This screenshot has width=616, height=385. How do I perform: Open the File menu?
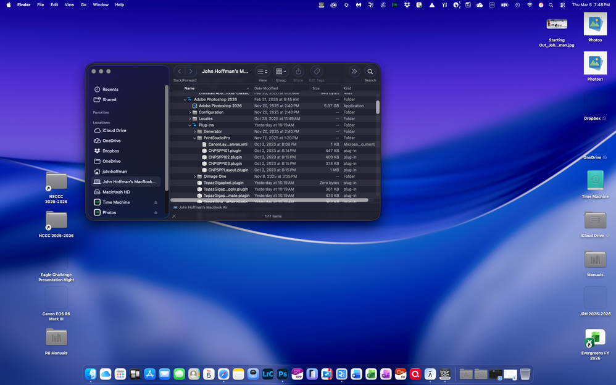[x=41, y=5]
